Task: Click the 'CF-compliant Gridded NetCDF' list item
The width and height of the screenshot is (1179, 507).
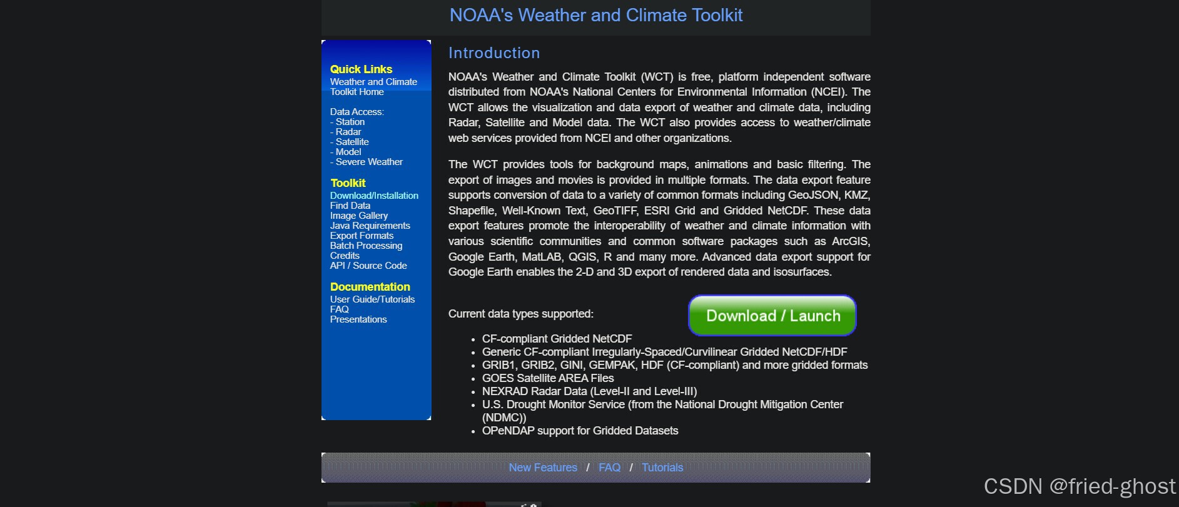Action: (x=557, y=339)
